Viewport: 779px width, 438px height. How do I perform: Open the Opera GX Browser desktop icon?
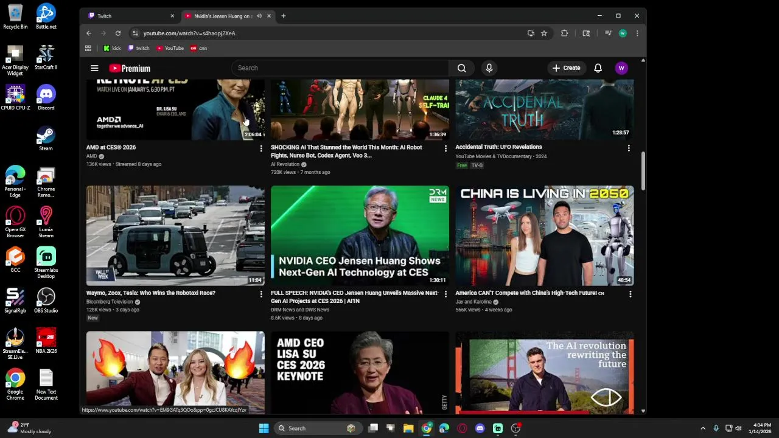[15, 222]
